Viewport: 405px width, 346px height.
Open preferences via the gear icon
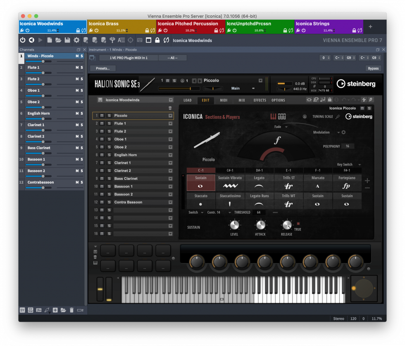point(76,40)
